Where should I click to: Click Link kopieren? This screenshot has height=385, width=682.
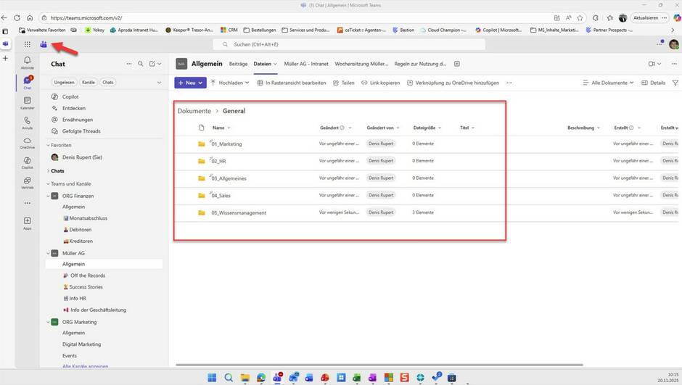point(381,83)
